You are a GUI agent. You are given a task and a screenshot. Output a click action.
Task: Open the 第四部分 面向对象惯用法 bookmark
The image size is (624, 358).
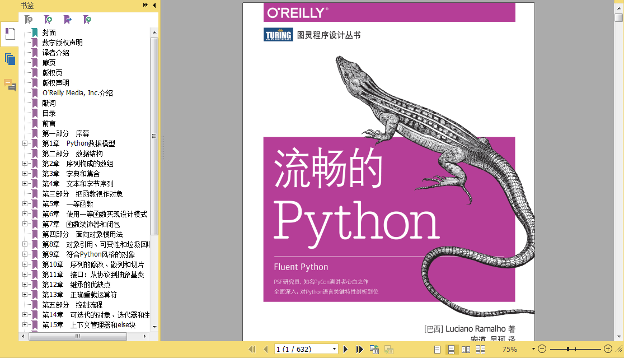pyautogui.click(x=82, y=234)
